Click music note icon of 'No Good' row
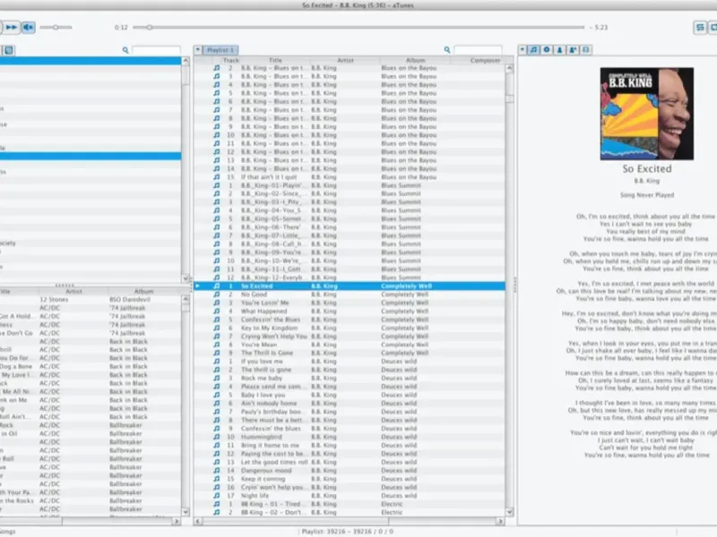The width and height of the screenshot is (717, 537). [216, 294]
